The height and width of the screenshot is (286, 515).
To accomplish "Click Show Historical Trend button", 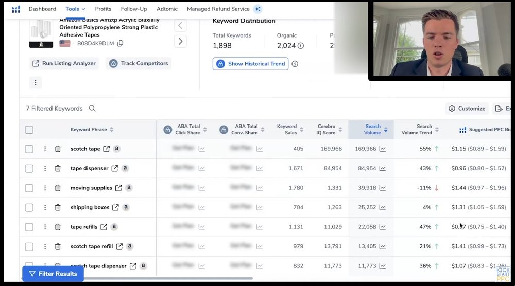I will [251, 64].
